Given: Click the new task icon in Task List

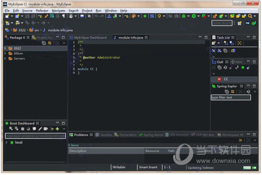Looking at the screenshot, I should point(214,43).
